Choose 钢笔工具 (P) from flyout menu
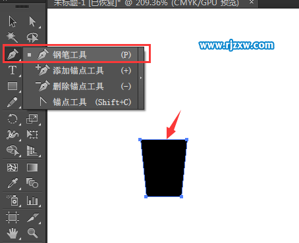Image resolution: width=299 pixels, height=243 pixels. (80, 55)
